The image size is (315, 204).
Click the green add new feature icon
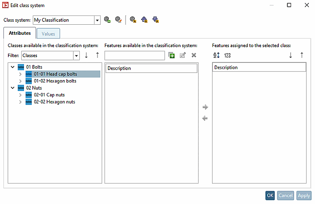pyautogui.click(x=171, y=55)
